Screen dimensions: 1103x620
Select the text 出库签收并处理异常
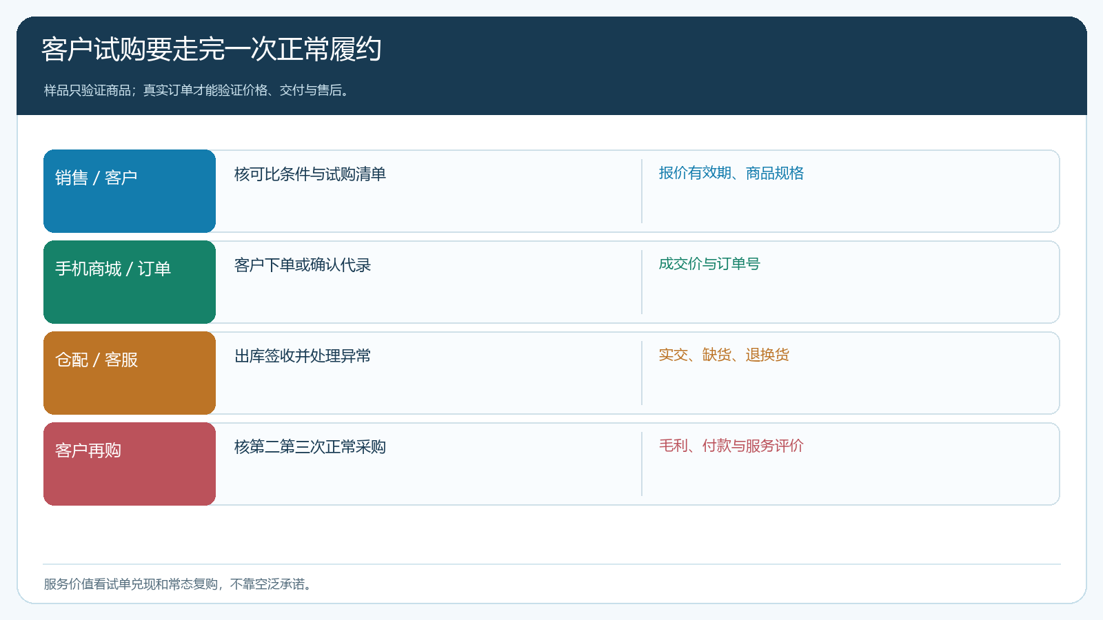pyautogui.click(x=303, y=356)
